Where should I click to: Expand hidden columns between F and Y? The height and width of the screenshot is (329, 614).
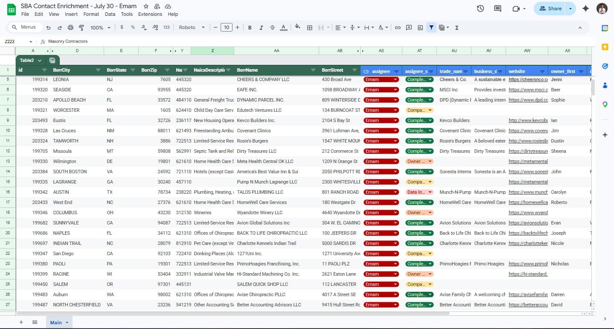[x=173, y=51]
